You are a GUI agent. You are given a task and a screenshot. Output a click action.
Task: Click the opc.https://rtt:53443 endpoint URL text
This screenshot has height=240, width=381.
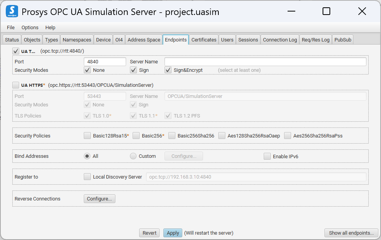point(101,85)
